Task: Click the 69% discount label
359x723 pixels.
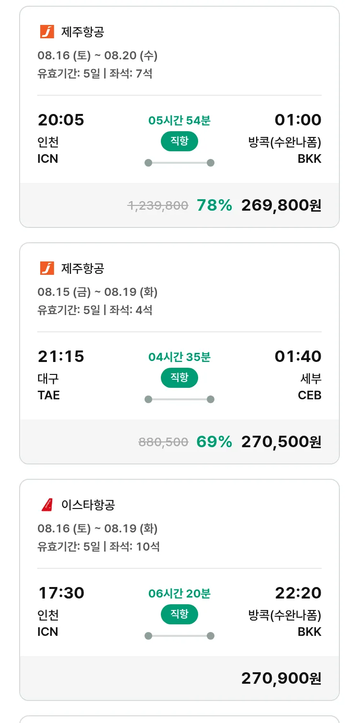Action: [214, 442]
